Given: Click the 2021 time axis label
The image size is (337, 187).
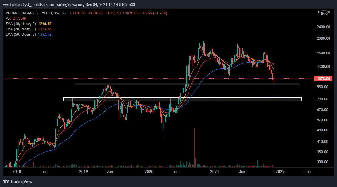Looking at the screenshot, I should (214, 172).
